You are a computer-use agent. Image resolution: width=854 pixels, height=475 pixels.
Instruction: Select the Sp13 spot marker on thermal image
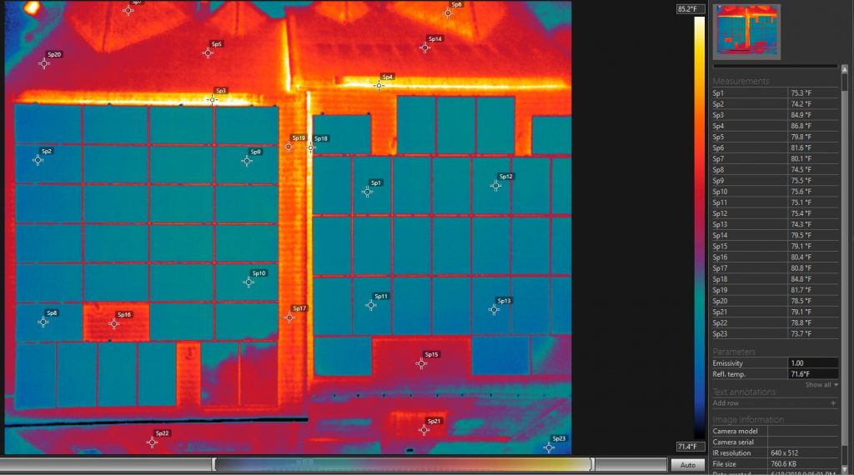494,310
